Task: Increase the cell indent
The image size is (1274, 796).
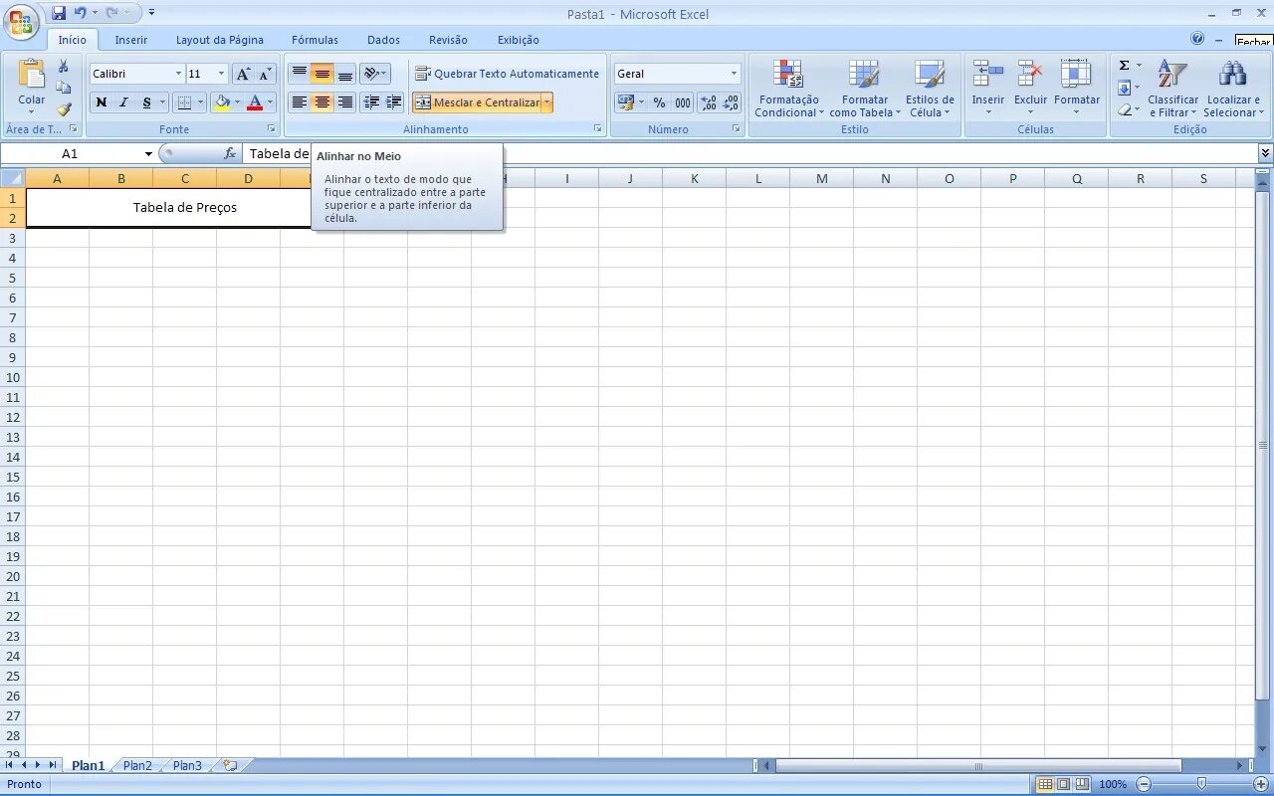Action: (394, 102)
